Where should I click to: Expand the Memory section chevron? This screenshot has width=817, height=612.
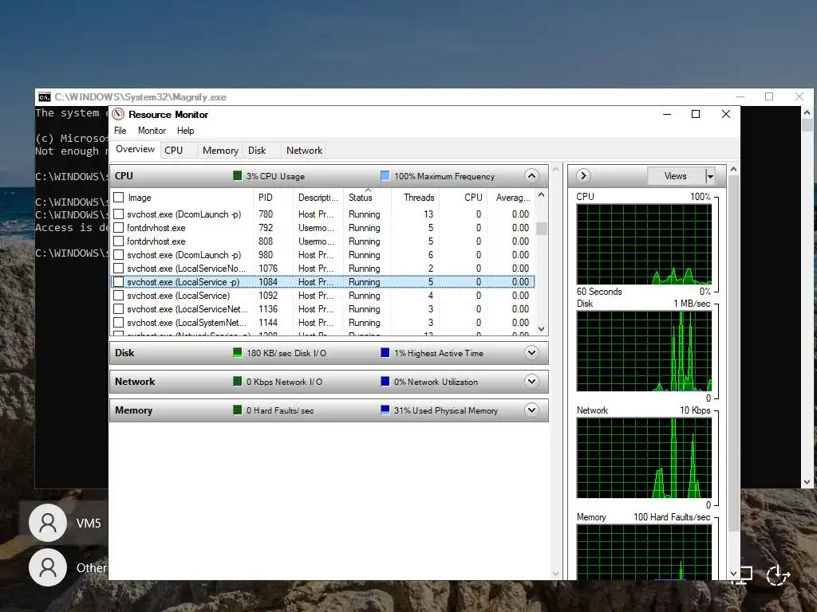coord(531,410)
